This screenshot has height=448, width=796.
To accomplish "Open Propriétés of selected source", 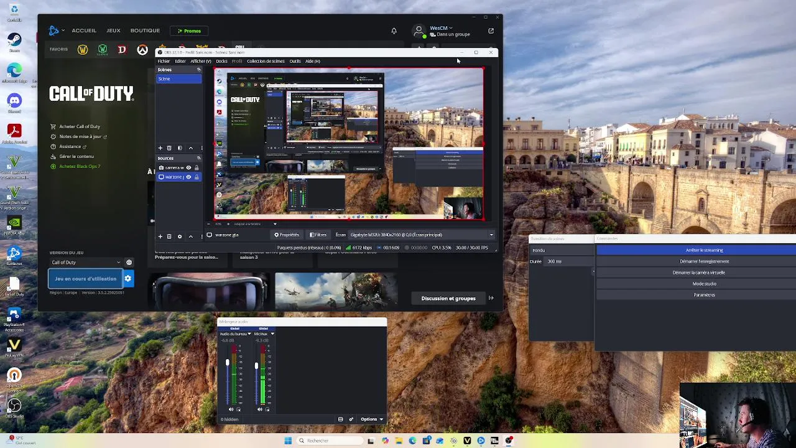I will tap(287, 235).
